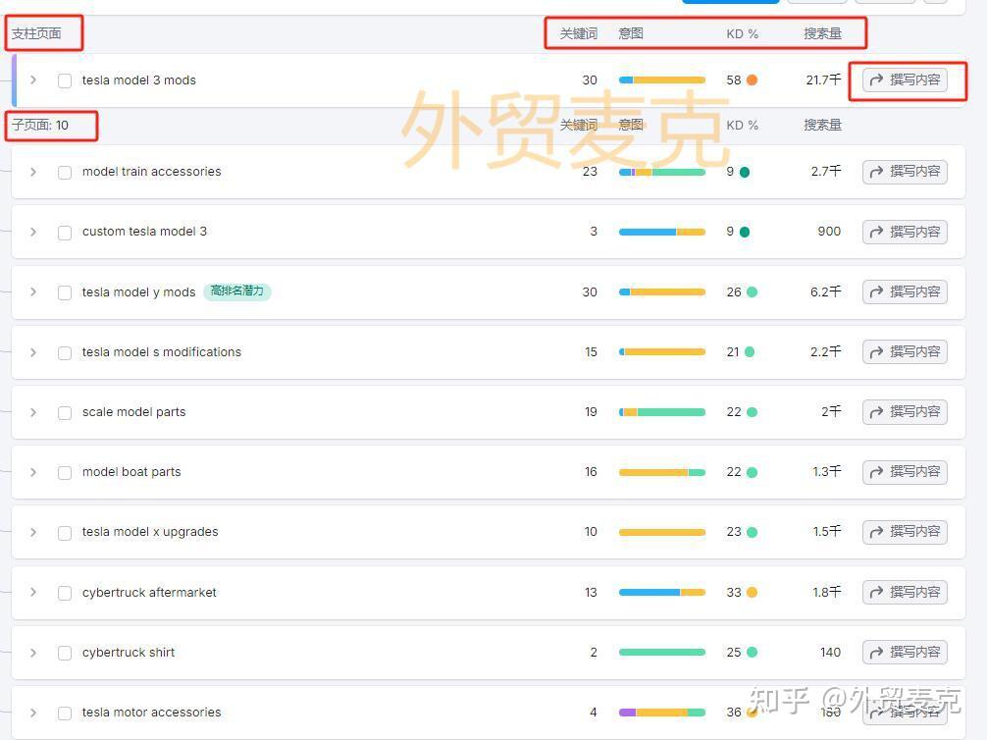This screenshot has height=740, width=987.
Task: Check the tesla model x upgrades checkbox
Action: tap(64, 533)
